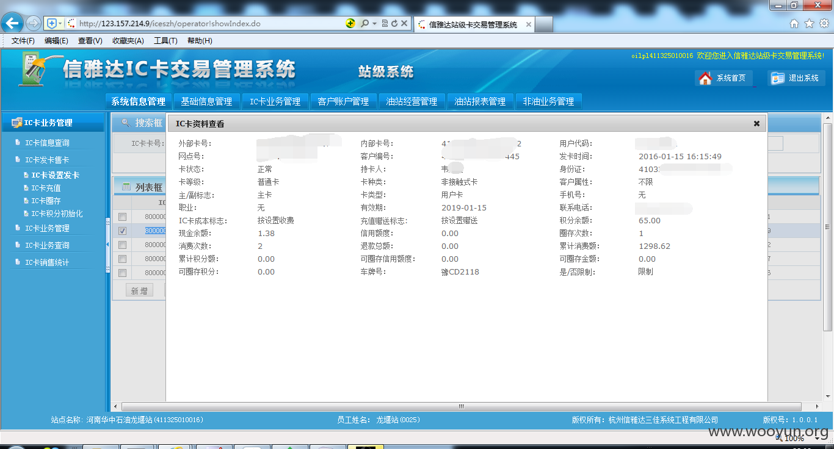
Task: Go back with the browser back arrow
Action: pyautogui.click(x=12, y=23)
